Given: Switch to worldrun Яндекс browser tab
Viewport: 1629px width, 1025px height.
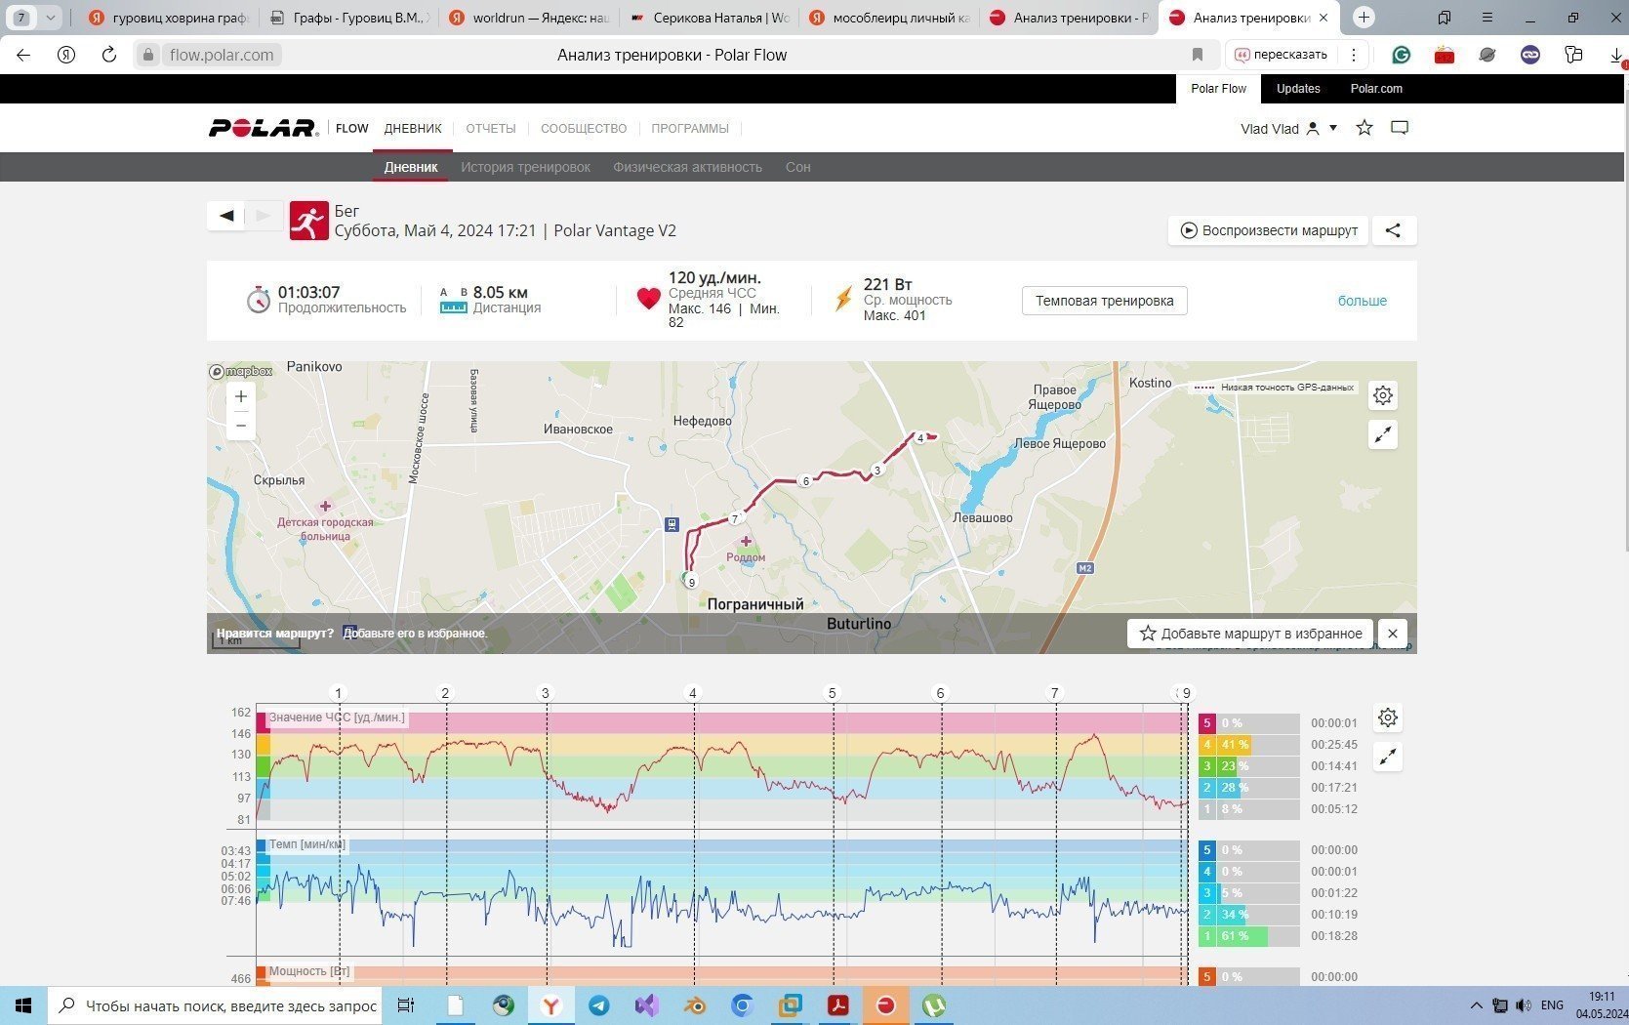Looking at the screenshot, I should coord(529,18).
